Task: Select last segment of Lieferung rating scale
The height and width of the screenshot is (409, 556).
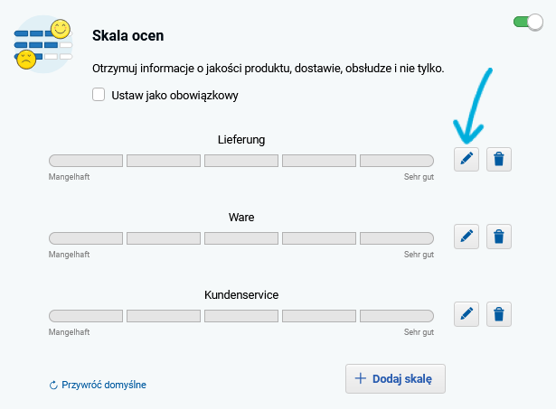Action: tap(397, 161)
